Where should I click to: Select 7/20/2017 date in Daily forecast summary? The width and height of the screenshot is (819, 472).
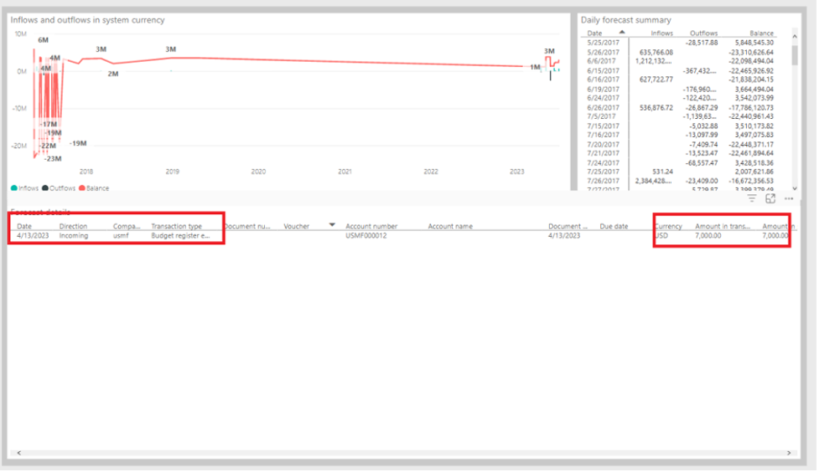pos(604,145)
